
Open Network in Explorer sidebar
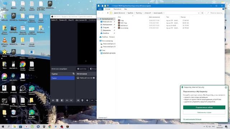click(x=102, y=50)
